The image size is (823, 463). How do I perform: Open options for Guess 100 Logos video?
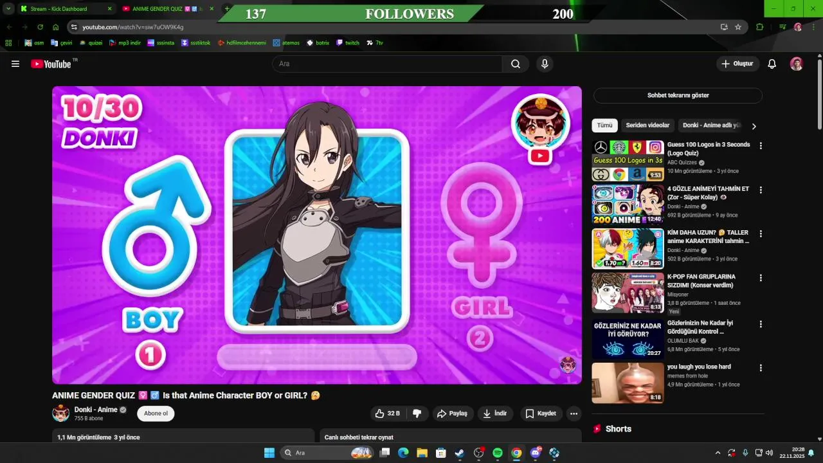761,146
